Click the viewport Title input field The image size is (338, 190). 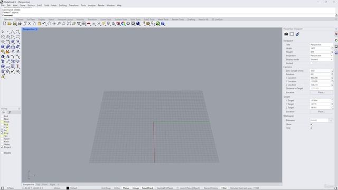321,44
